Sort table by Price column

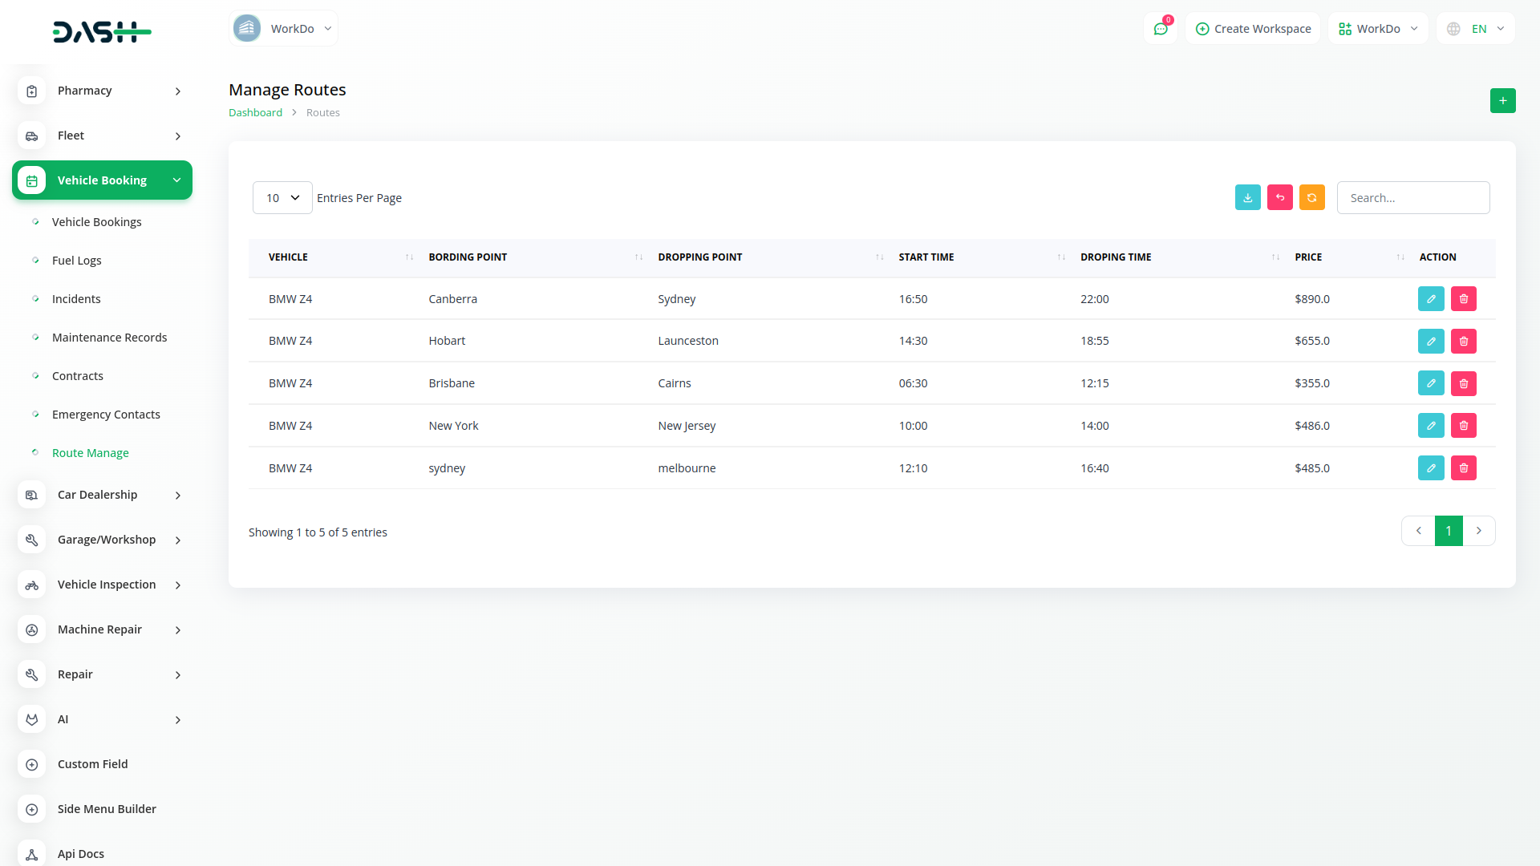pos(1307,257)
